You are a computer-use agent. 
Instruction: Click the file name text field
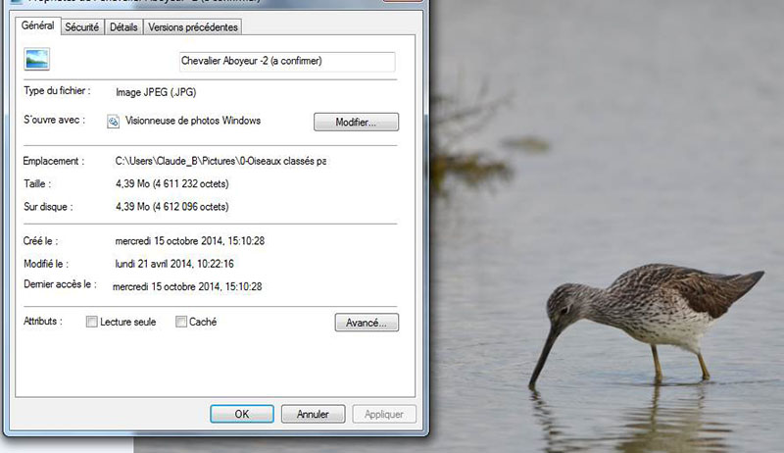point(286,62)
